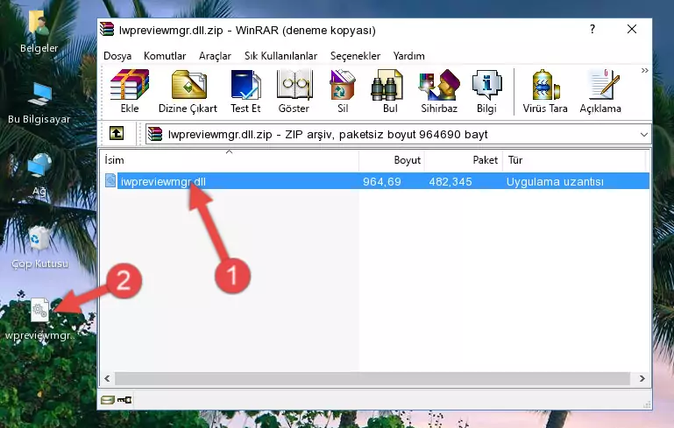This screenshot has height=428, width=674.
Task: Click the Ekle (Add) toolbar icon
Action: 130,92
